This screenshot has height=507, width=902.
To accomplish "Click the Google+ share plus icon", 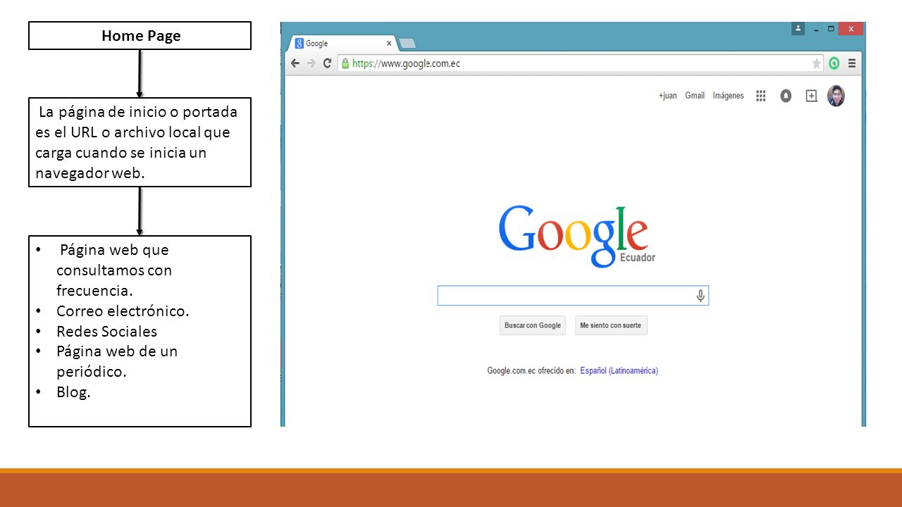I will (811, 96).
